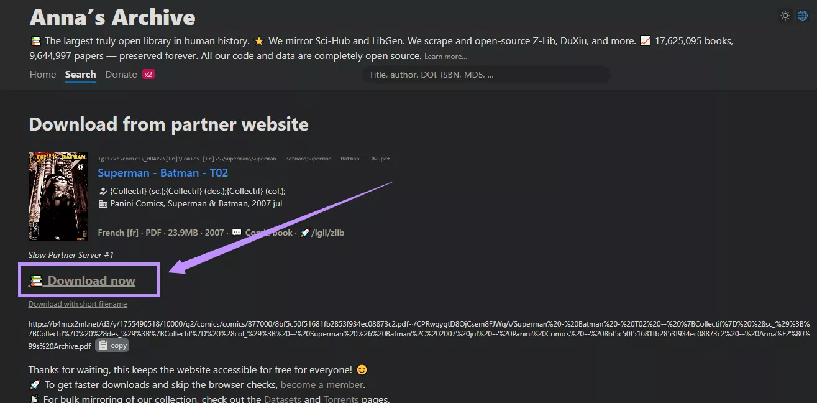Click the Download now link
The image size is (817, 403).
point(91,280)
